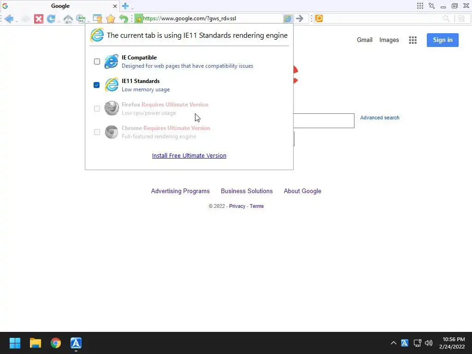472x354 pixels.
Task: Click the address bar URL field
Action: [212, 18]
